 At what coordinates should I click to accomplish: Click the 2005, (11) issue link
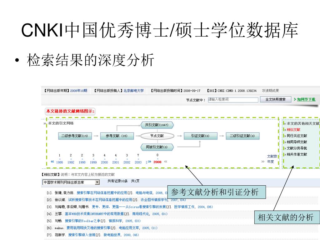point(150,228)
